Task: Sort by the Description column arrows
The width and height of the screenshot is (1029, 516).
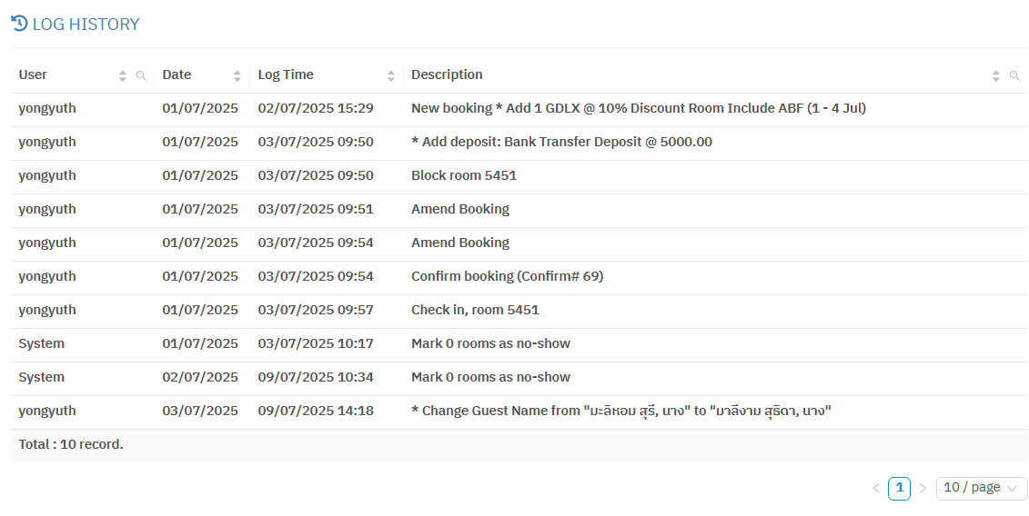Action: click(x=996, y=75)
